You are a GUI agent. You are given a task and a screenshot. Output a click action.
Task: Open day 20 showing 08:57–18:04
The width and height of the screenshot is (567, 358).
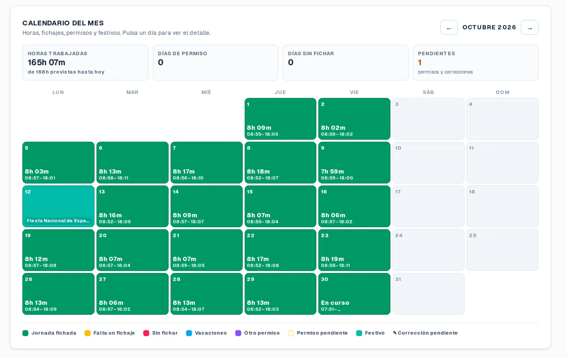click(133, 250)
